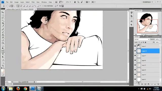This screenshot has height=91, width=162.
Task: Switch to the Paths tab
Action: tap(150, 37)
